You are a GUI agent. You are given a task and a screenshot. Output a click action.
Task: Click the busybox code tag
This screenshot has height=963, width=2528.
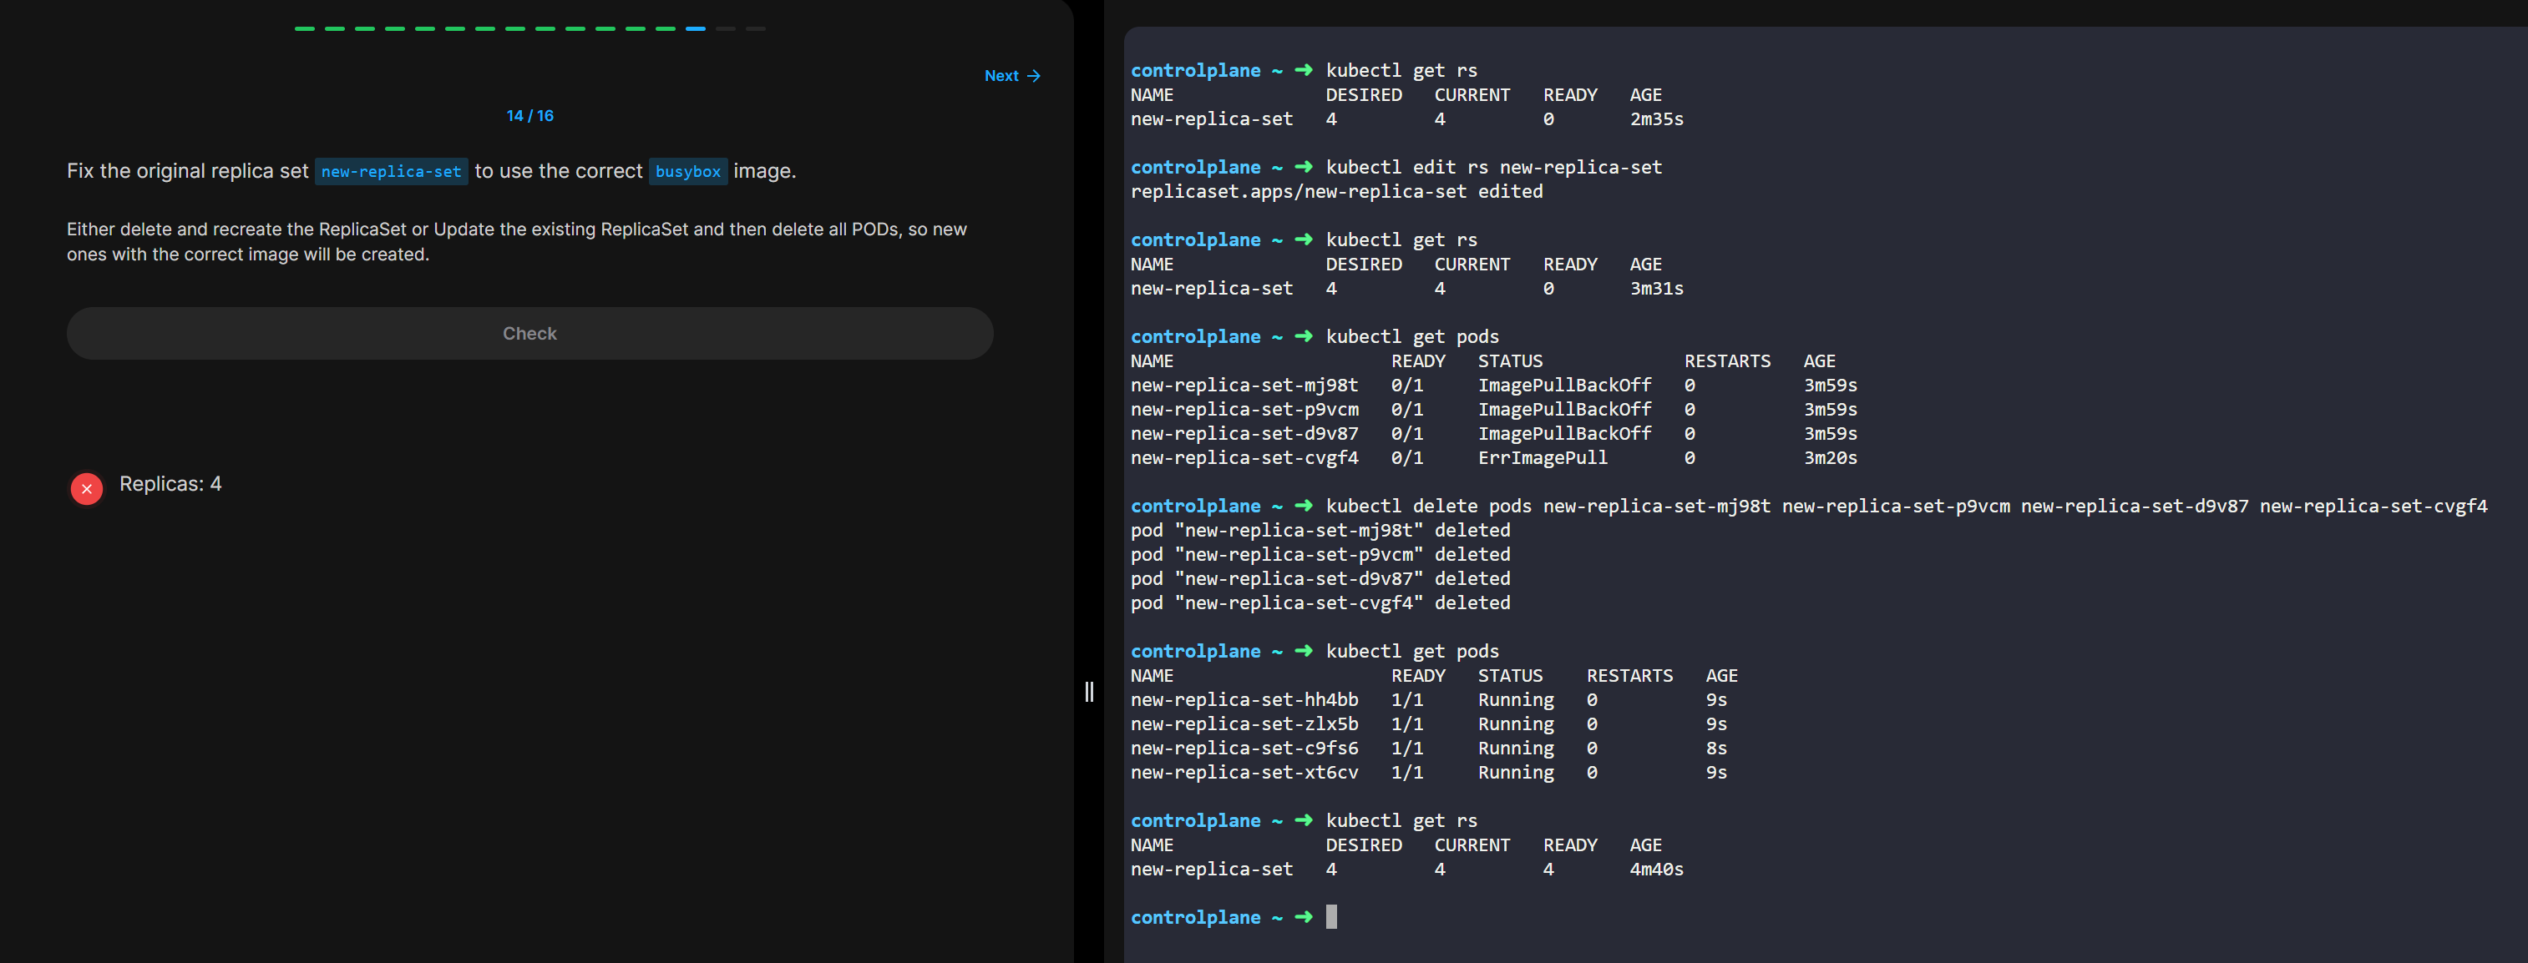point(687,172)
